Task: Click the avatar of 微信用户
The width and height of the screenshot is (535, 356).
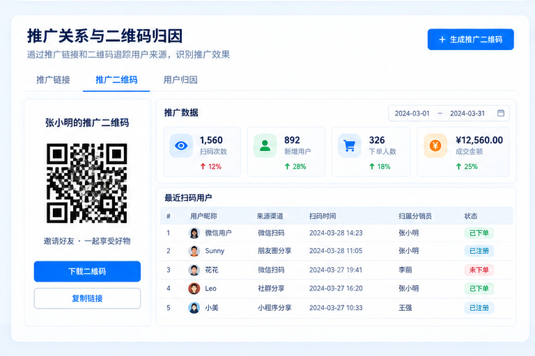Action: tap(194, 233)
